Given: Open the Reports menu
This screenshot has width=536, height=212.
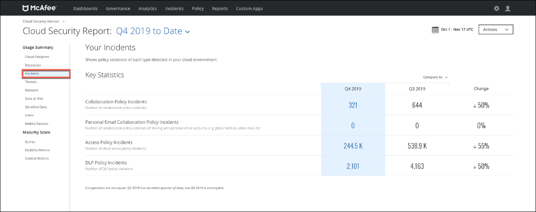Looking at the screenshot, I should (220, 9).
